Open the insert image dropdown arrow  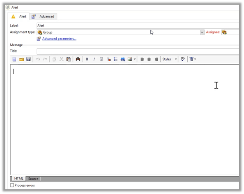(x=135, y=59)
